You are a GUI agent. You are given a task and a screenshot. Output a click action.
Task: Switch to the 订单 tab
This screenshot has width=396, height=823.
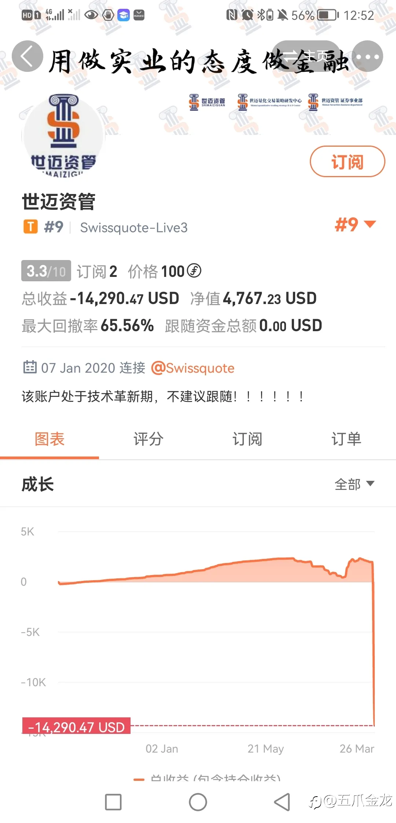pyautogui.click(x=346, y=439)
